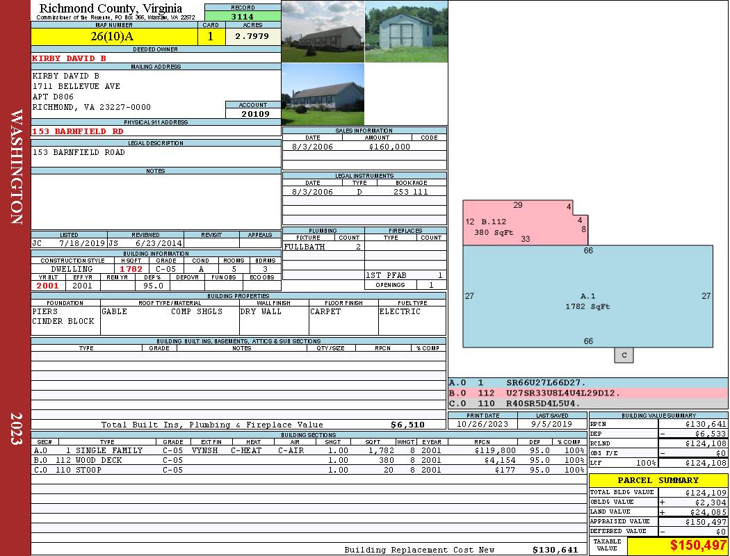Select the map number 26(10)A
This screenshot has width=730, height=556.
[112, 36]
